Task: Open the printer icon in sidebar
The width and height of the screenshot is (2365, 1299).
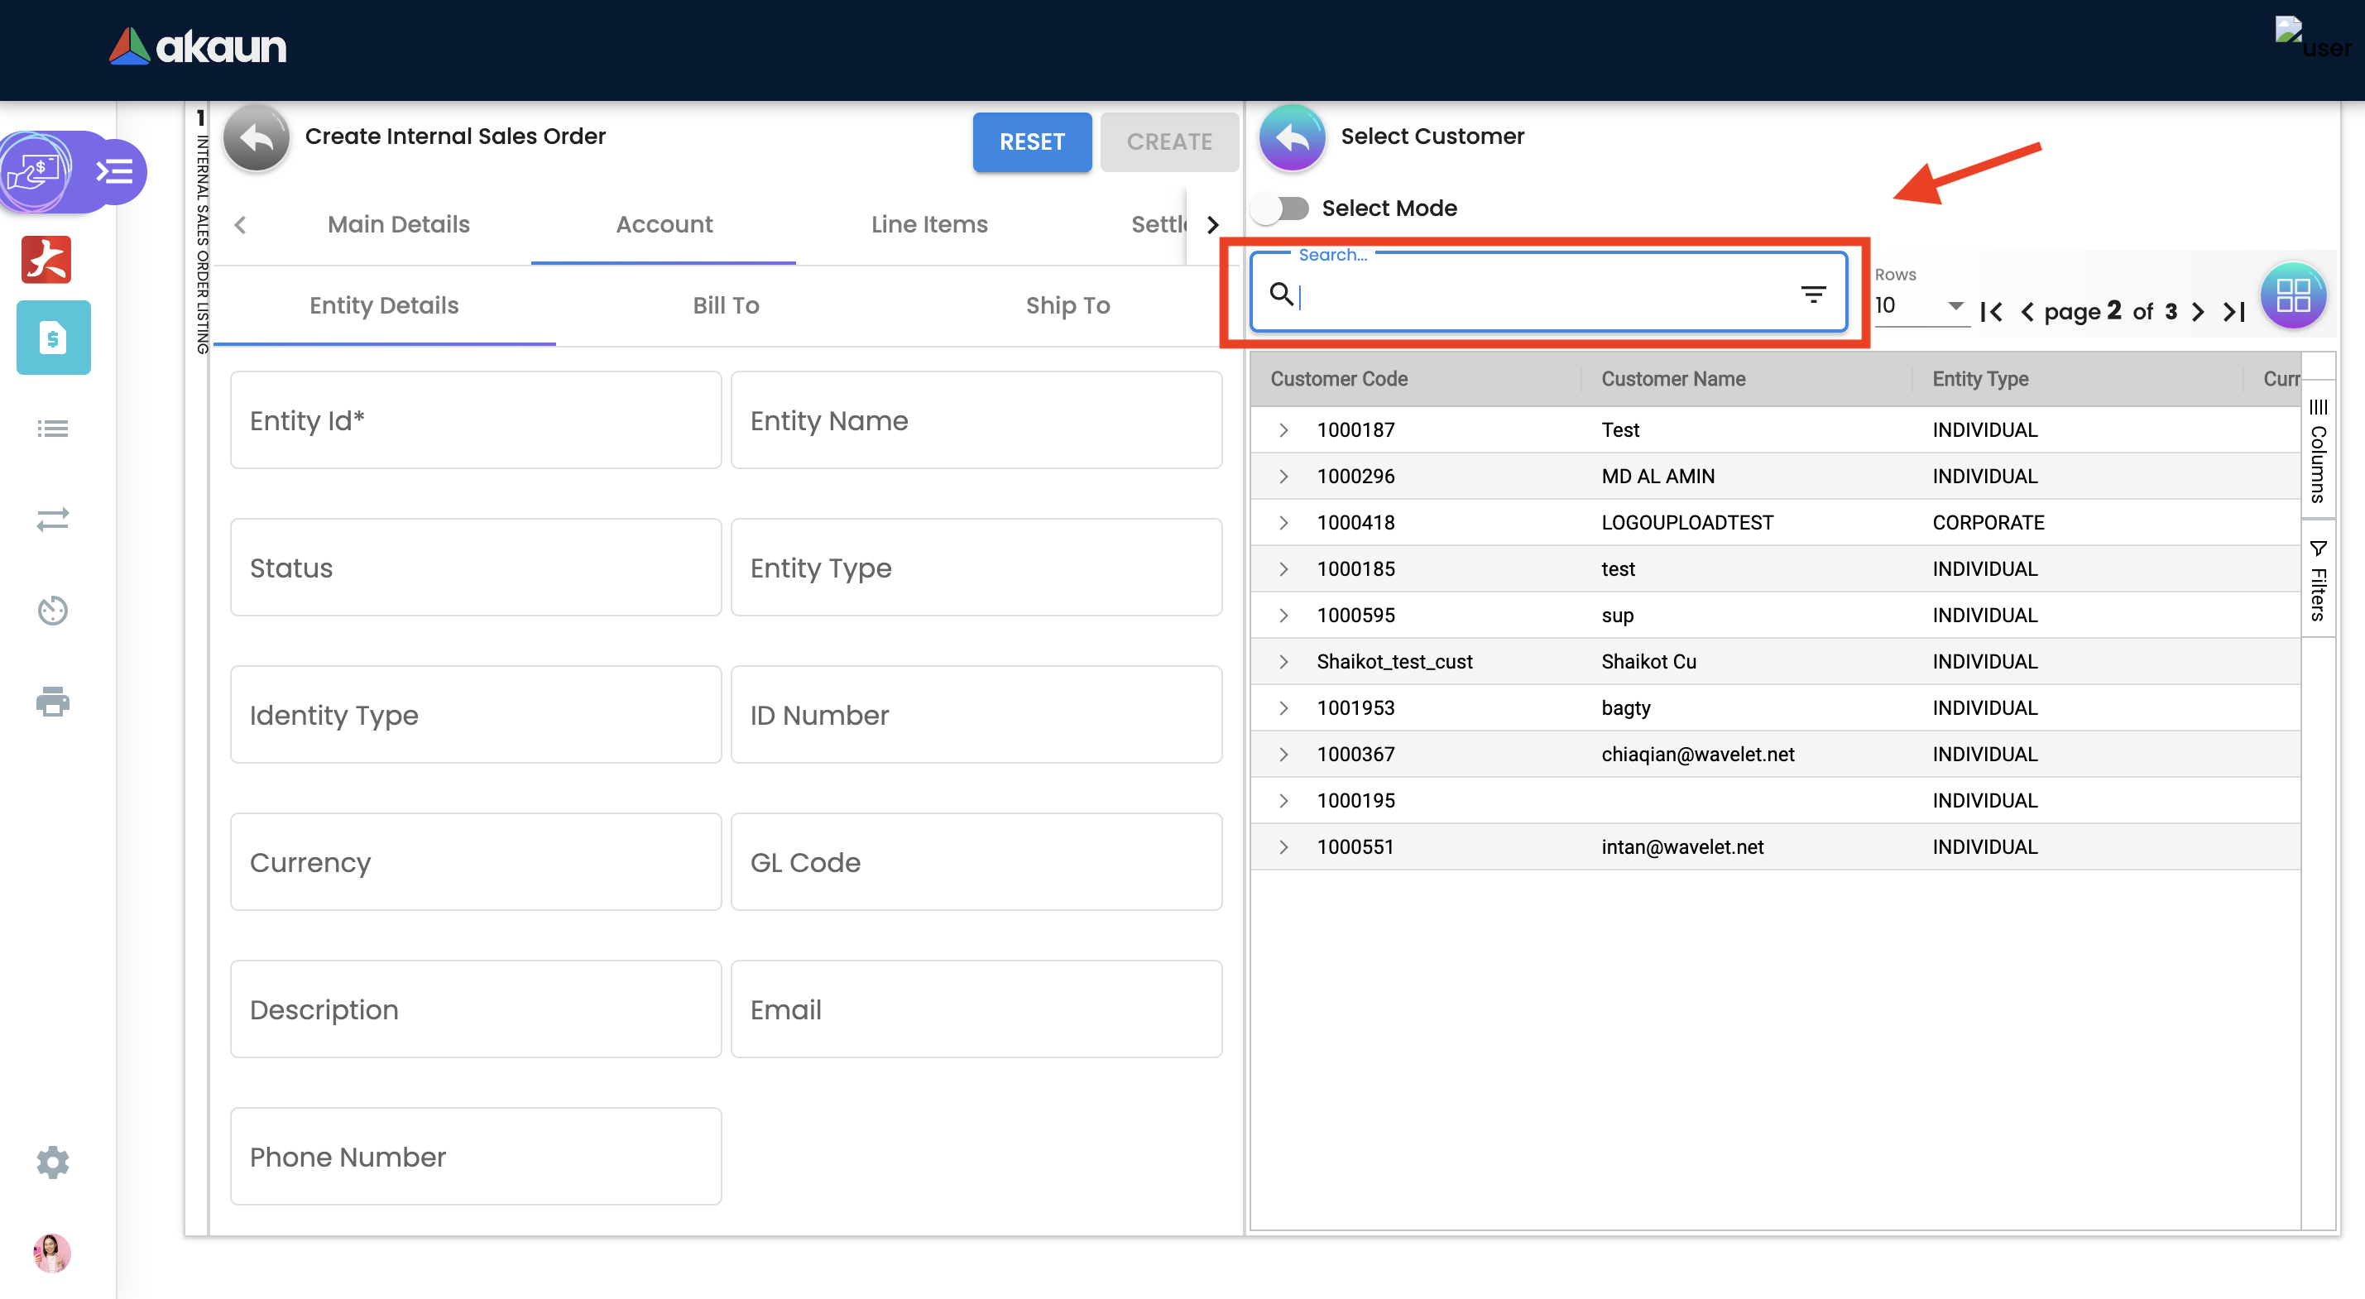Action: pos(52,702)
